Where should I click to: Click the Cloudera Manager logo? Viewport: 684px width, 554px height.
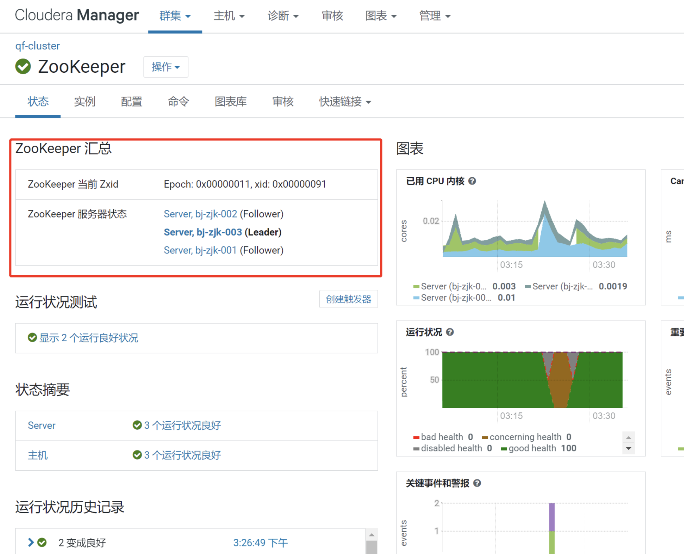coord(77,15)
